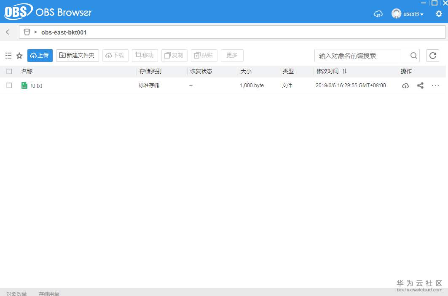Click the userB avatar icon

396,13
